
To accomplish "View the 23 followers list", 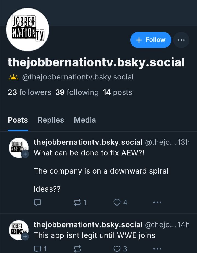I will (x=30, y=92).
